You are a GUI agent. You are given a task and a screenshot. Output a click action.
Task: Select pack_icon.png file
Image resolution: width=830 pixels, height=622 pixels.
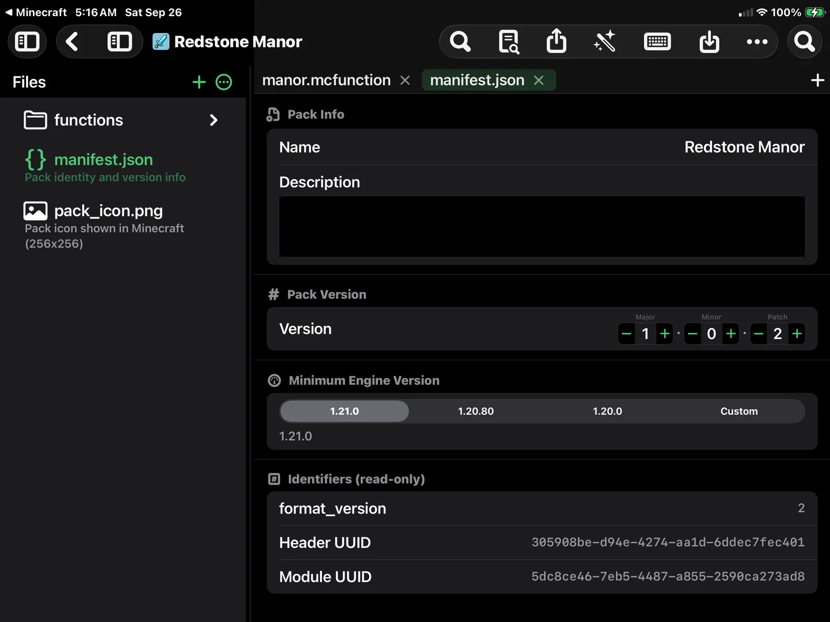pos(122,225)
